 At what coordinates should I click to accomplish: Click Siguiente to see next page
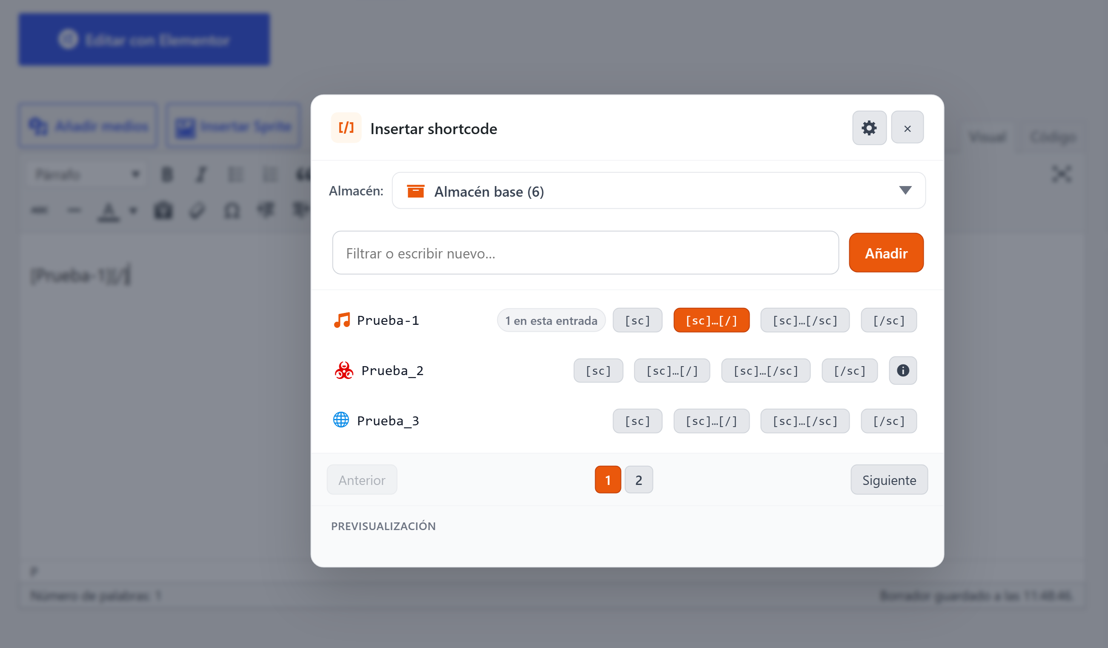[x=889, y=479]
